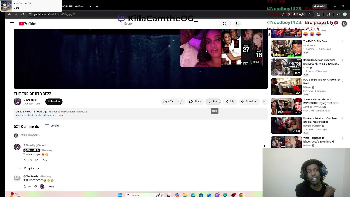Screen dimensions: 350x197
Task: Open options for the pinned comment
Action: tap(264, 145)
